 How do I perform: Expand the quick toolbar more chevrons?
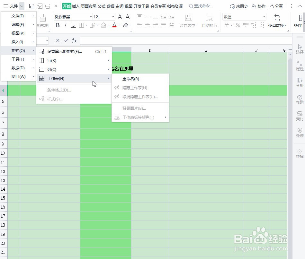(56, 6)
